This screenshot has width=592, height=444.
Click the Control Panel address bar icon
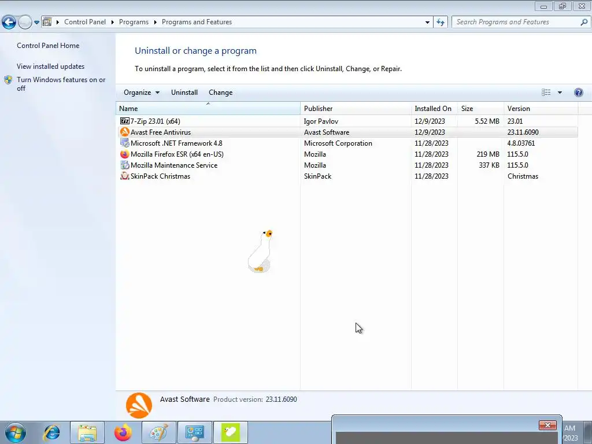coord(47,22)
